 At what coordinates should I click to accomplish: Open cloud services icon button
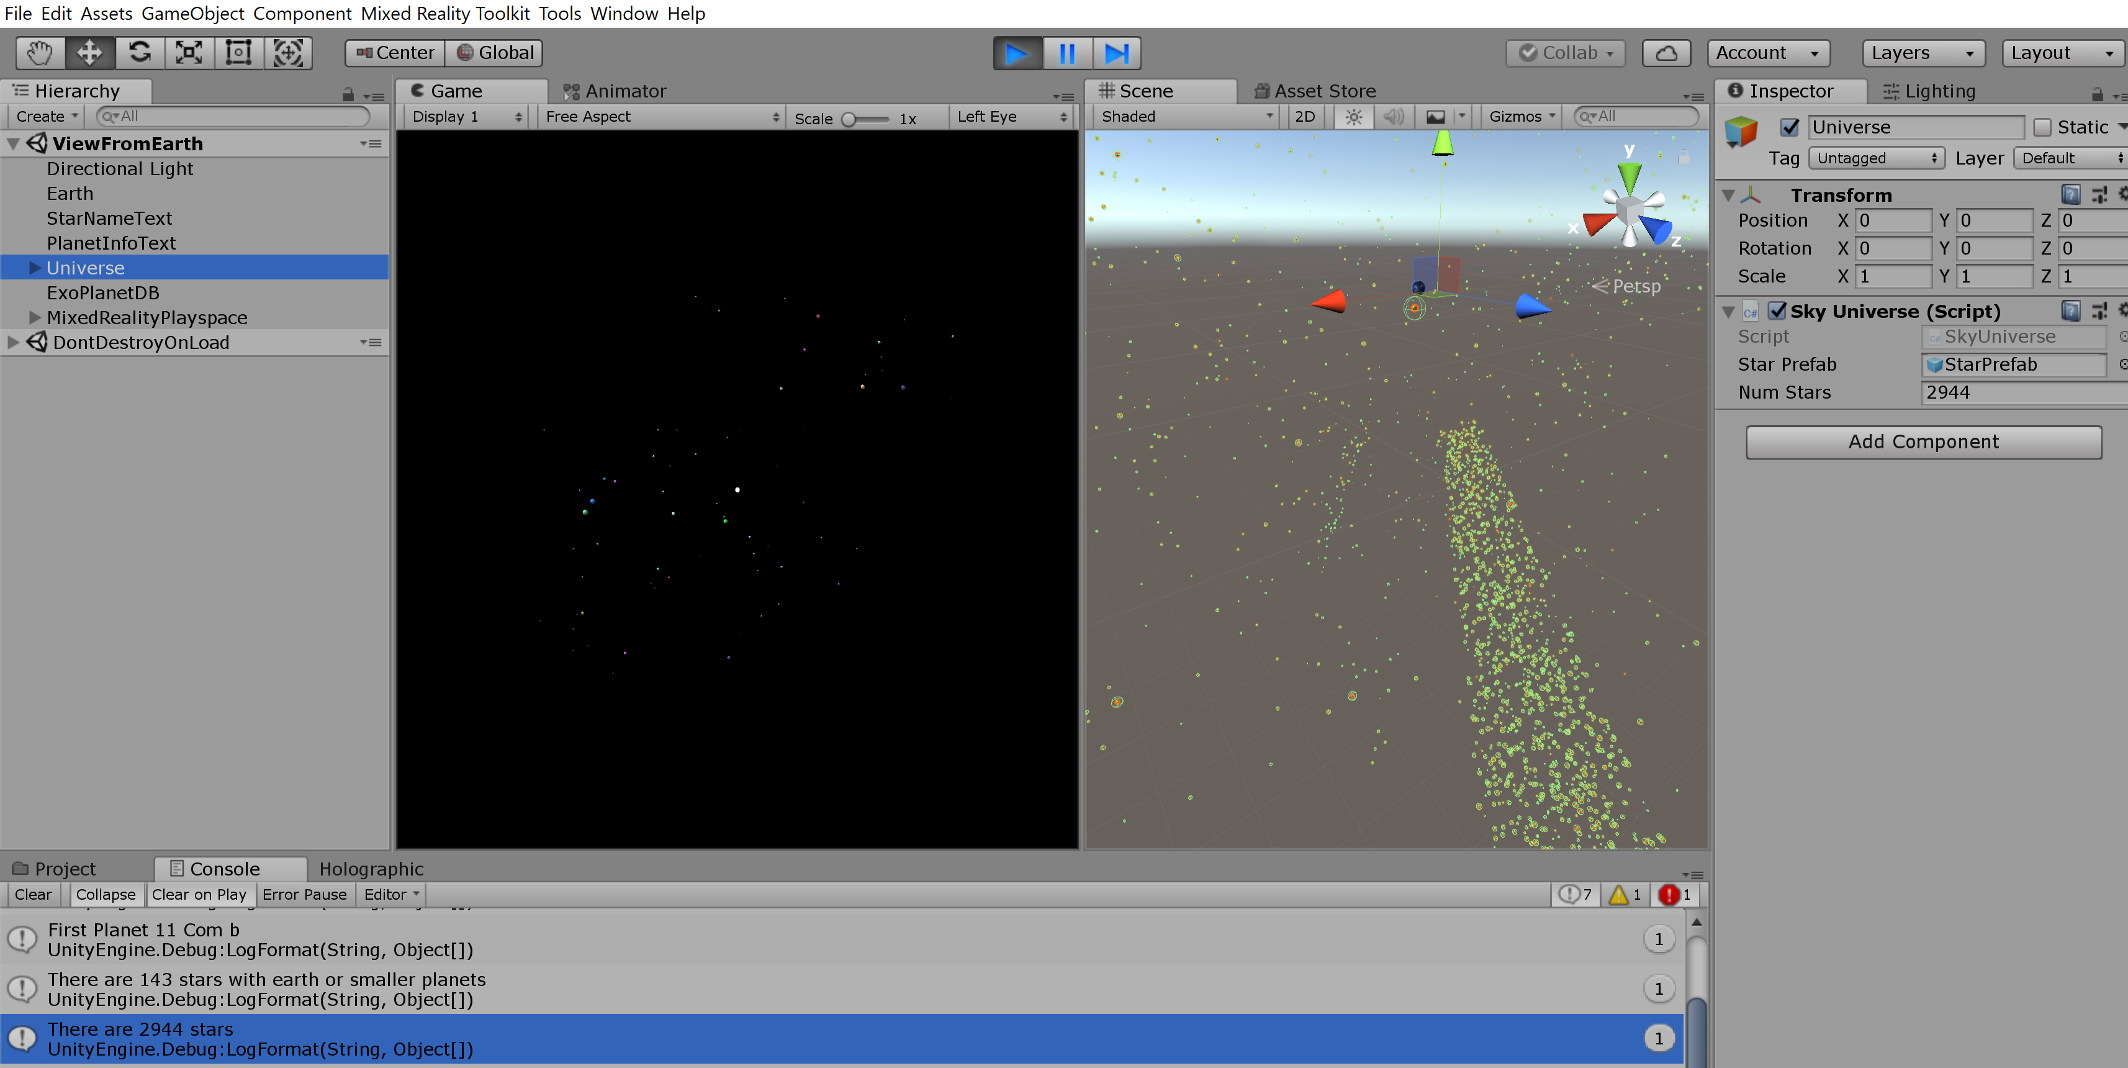click(x=1666, y=53)
